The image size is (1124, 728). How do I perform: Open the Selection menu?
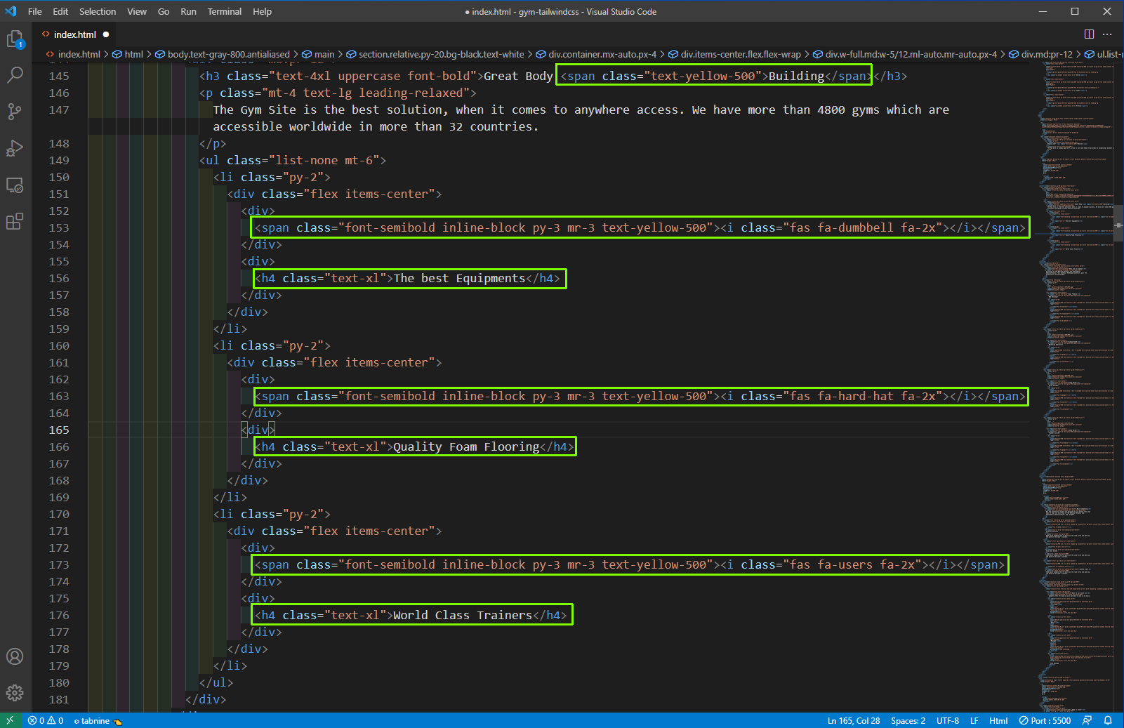tap(98, 11)
